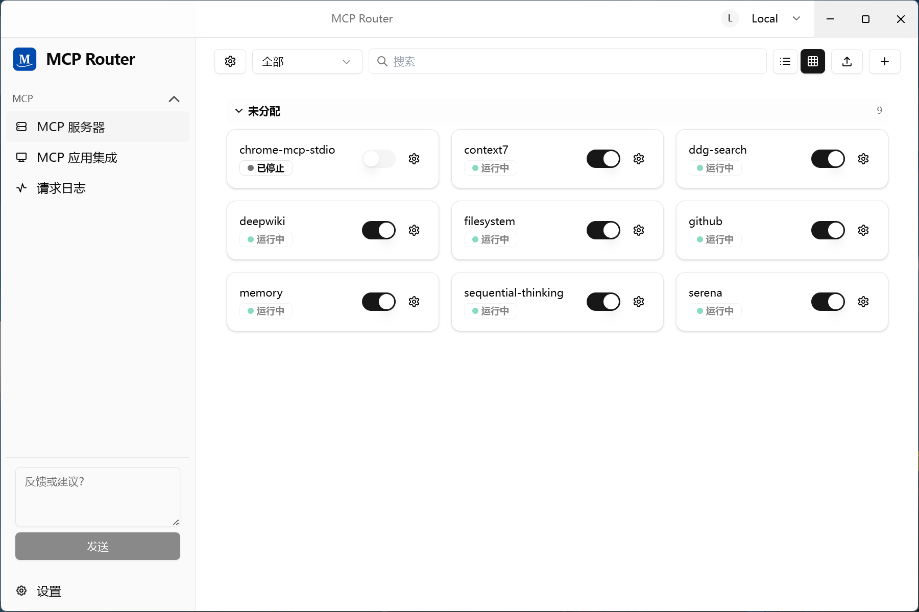
Task: Minimize the MCP Router window
Action: pyautogui.click(x=831, y=19)
